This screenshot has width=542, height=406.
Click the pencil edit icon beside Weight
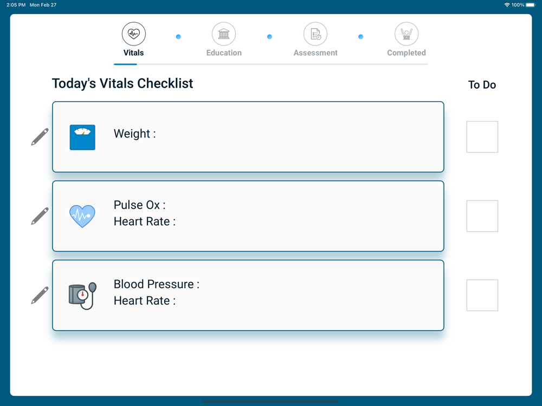(40, 137)
